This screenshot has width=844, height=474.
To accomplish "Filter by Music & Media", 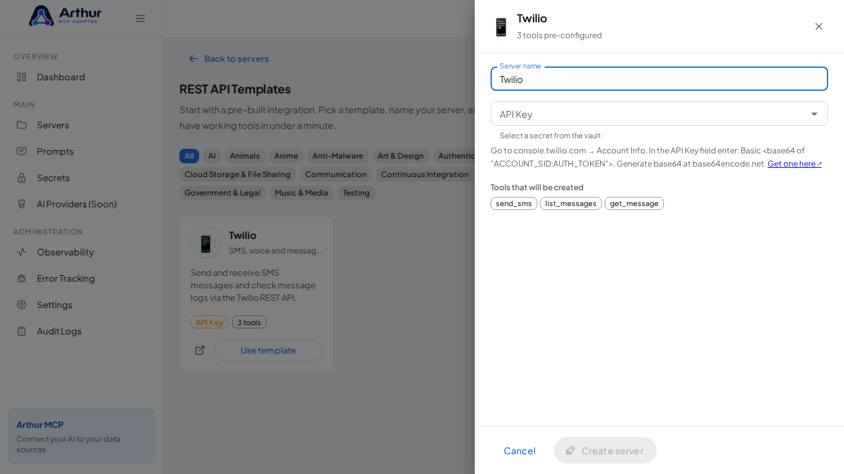I will coord(301,193).
